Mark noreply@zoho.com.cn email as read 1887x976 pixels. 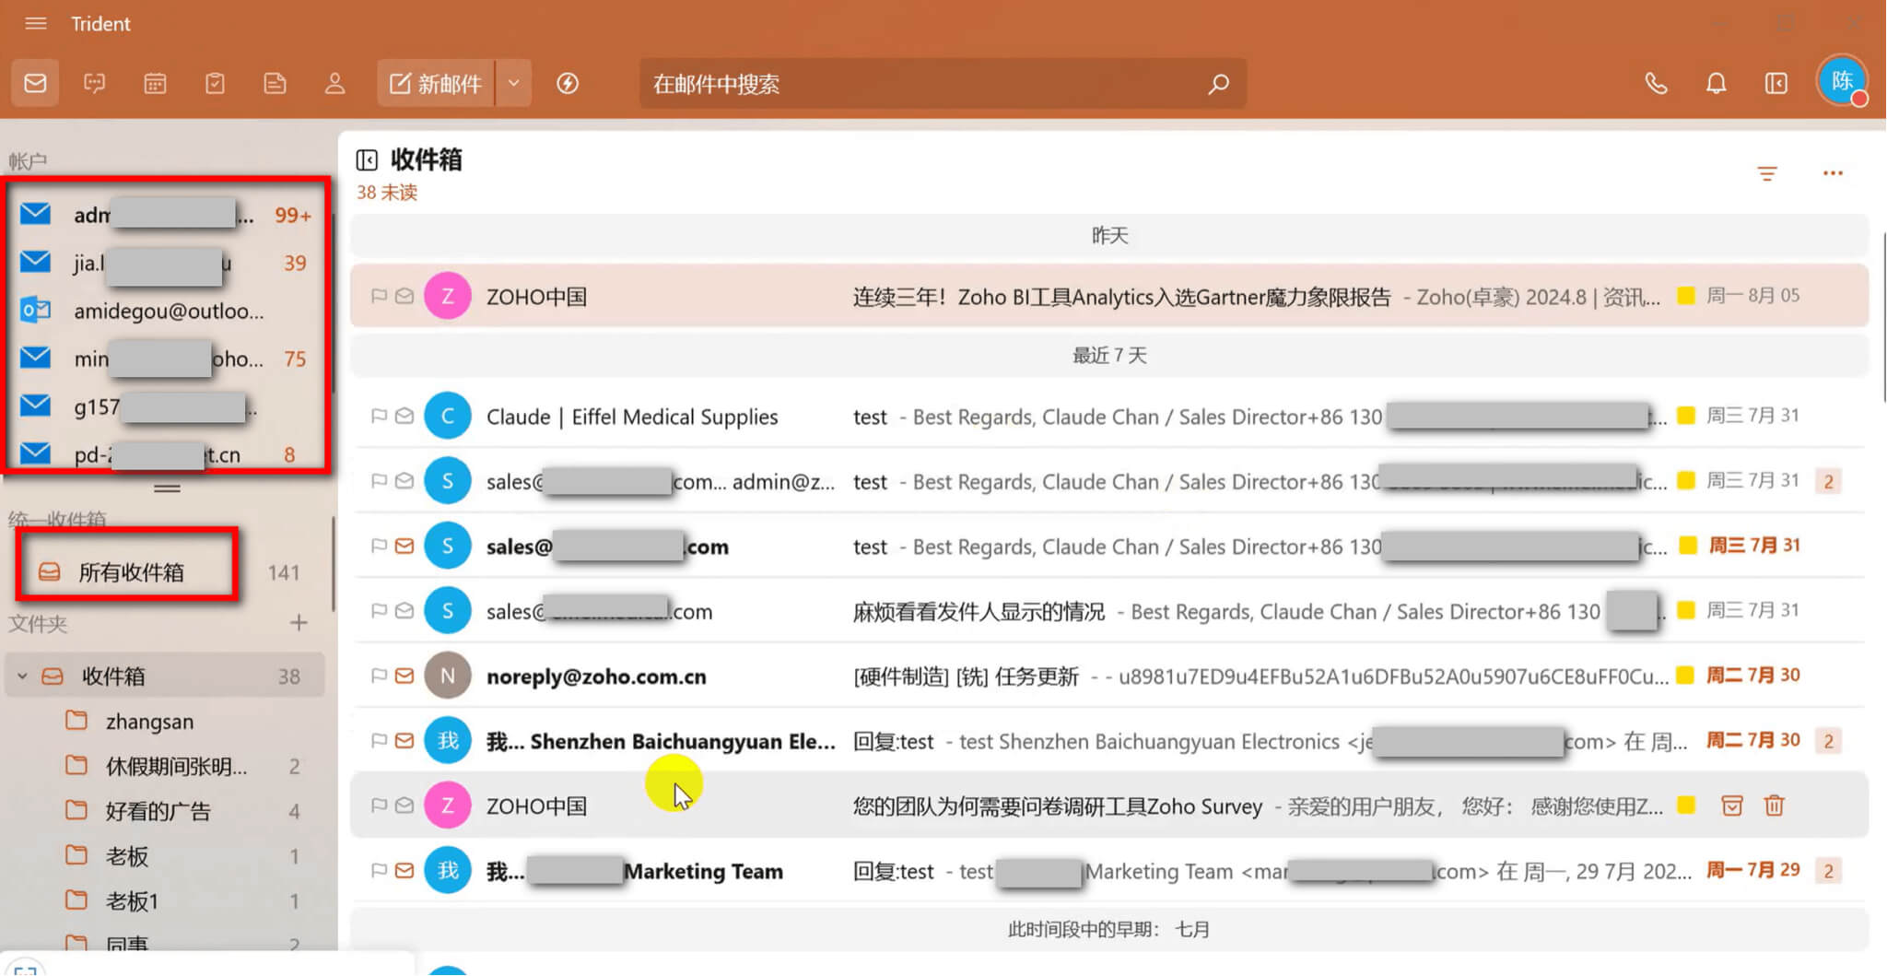(404, 676)
